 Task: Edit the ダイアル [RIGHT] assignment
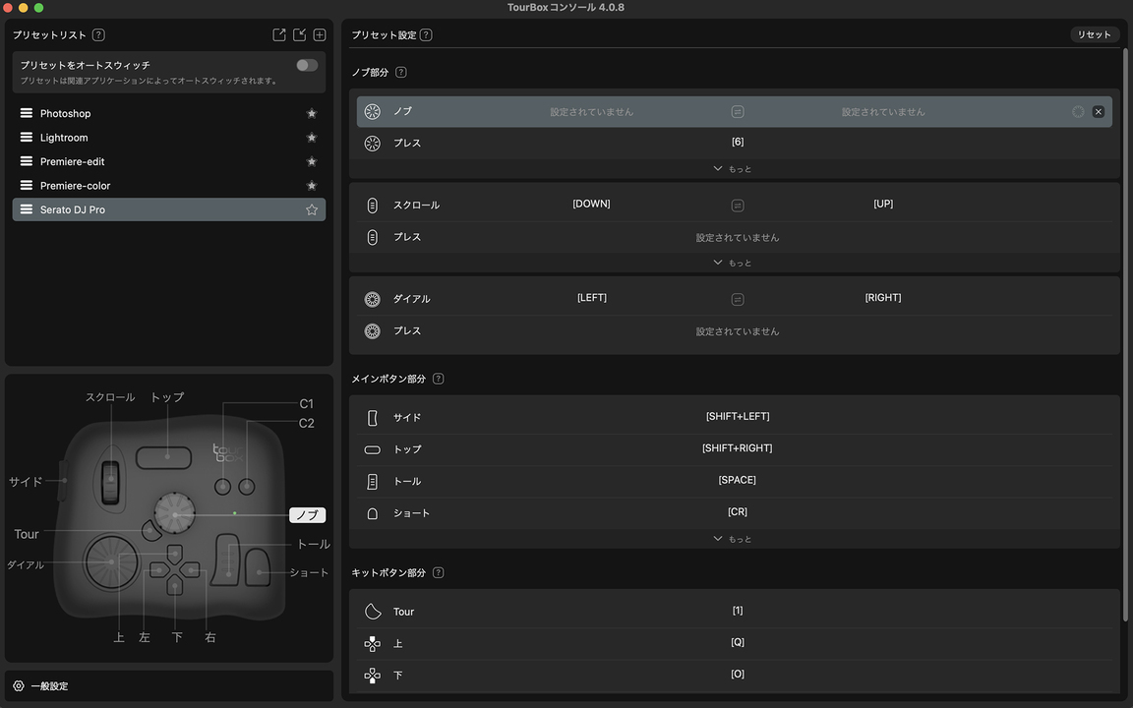coord(883,298)
